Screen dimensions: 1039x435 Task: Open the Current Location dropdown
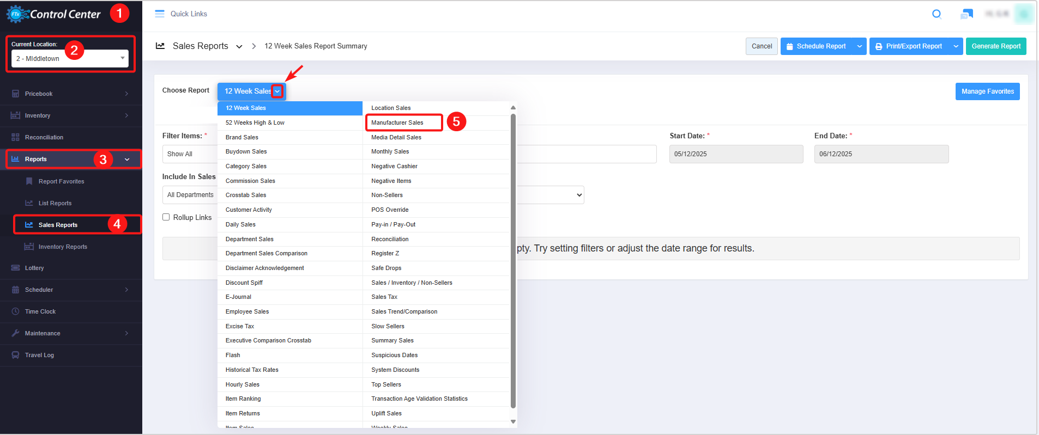[x=70, y=58]
